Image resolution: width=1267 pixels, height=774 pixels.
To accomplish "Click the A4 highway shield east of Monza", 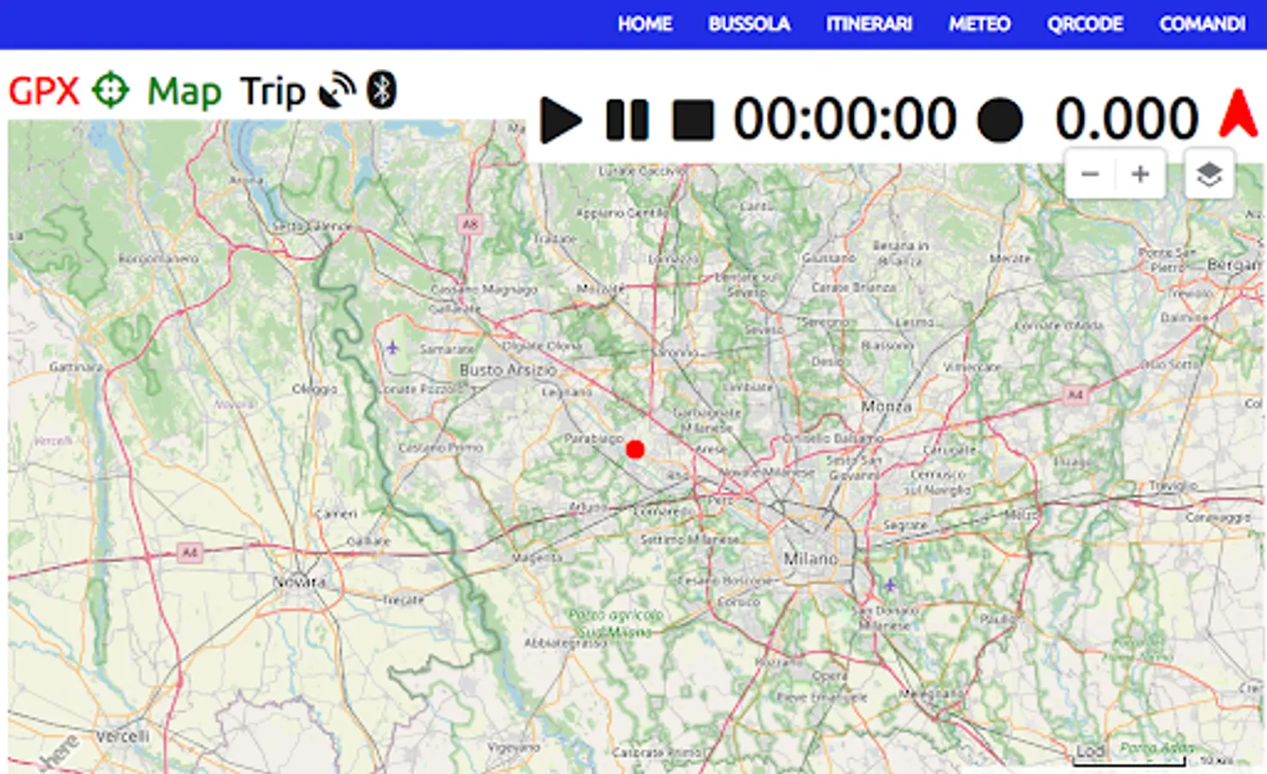I will click(1075, 394).
